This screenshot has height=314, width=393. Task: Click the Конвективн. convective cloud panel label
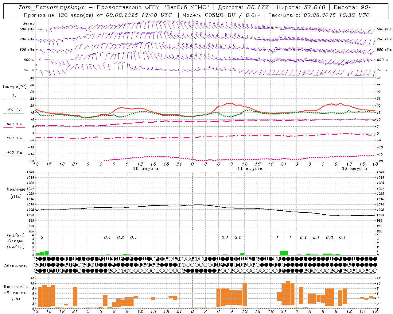coord(16,287)
